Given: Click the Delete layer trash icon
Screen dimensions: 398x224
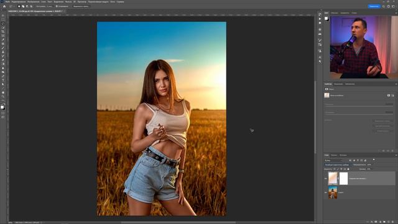Looking at the screenshot, I should pos(392,222).
